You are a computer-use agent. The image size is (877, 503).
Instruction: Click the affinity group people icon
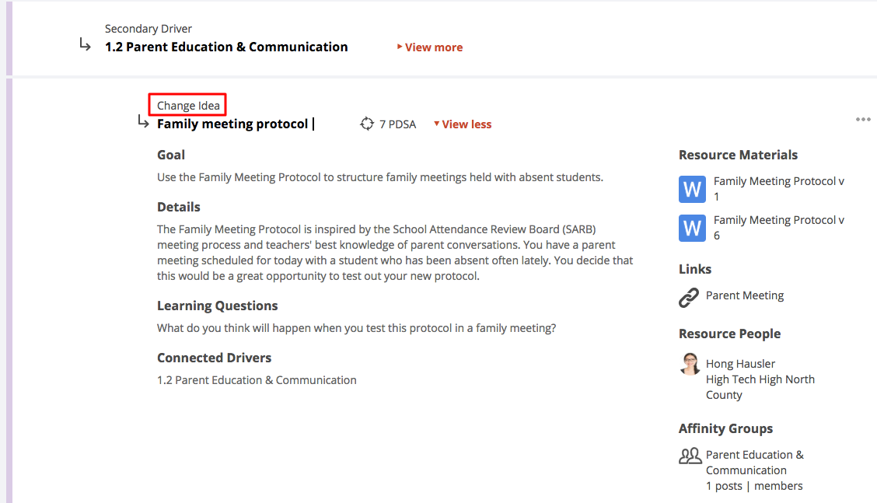point(690,456)
